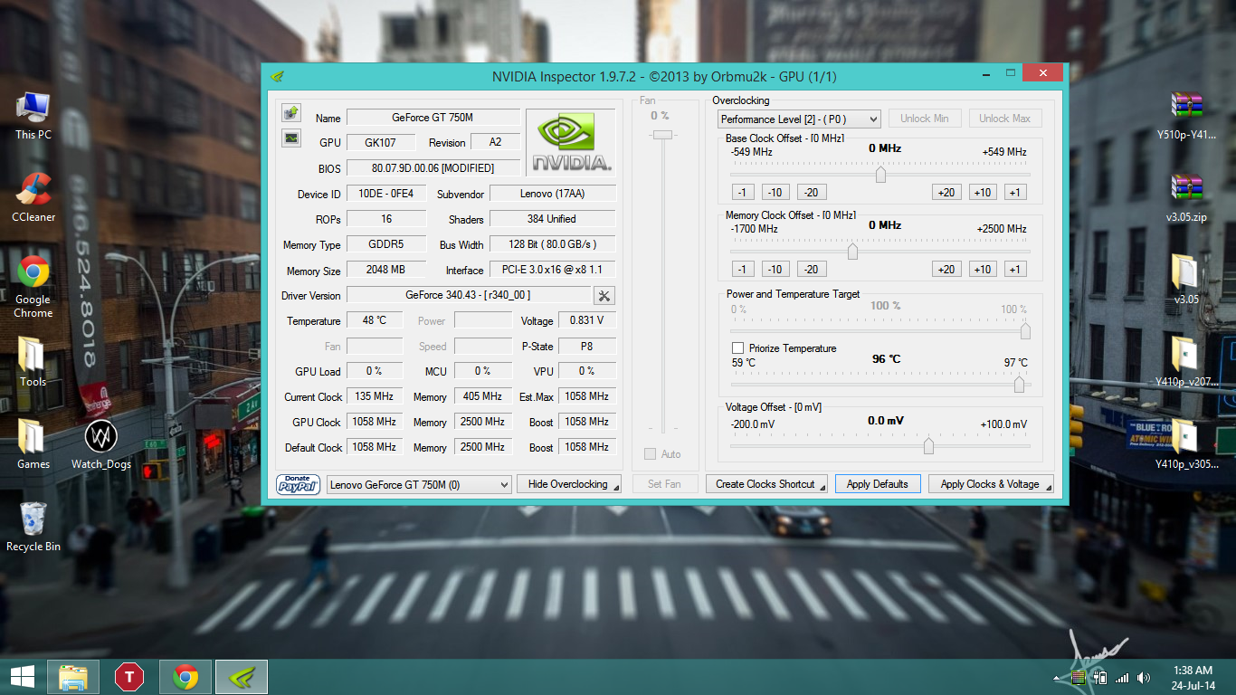Select Google Chrome desktop shortcut
This screenshot has height=695, width=1236.
[x=33, y=287]
